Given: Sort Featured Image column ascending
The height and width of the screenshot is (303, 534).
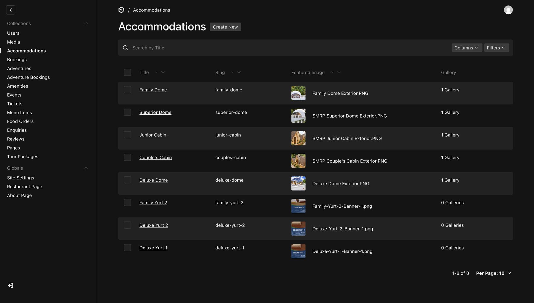Looking at the screenshot, I should (332, 72).
